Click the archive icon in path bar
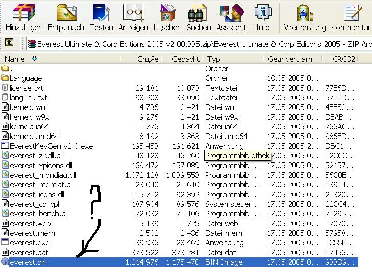372x273 pixels. coord(31,44)
